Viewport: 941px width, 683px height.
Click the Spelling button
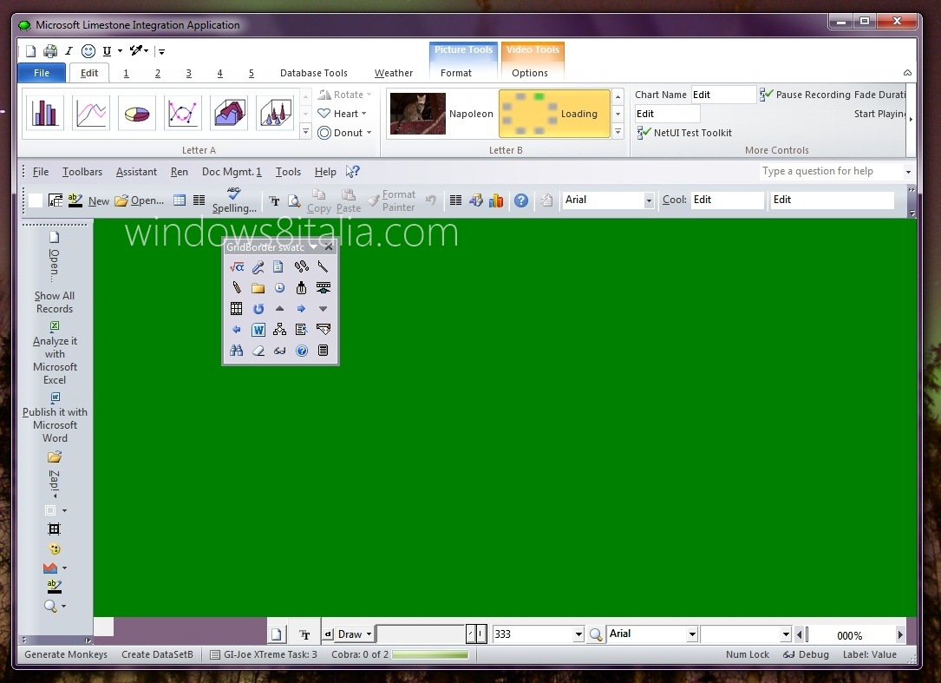234,200
